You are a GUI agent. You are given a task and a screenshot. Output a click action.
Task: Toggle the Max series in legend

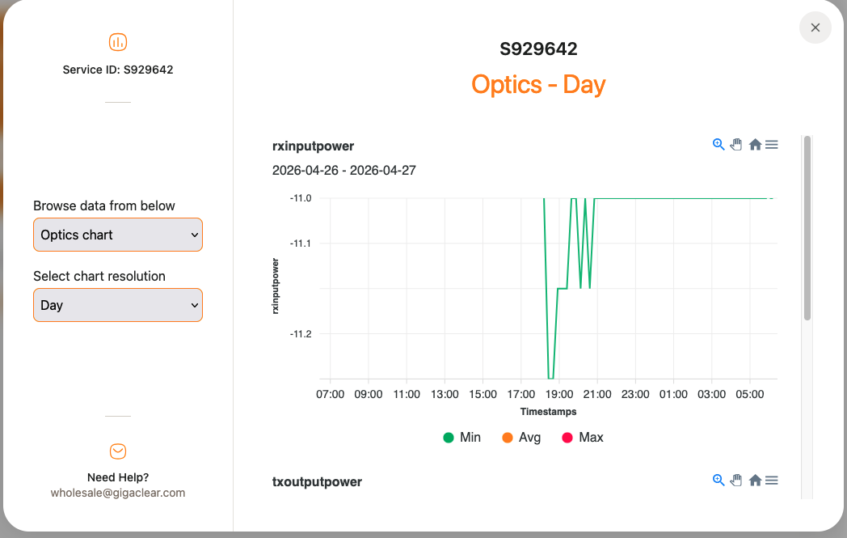[x=582, y=438]
